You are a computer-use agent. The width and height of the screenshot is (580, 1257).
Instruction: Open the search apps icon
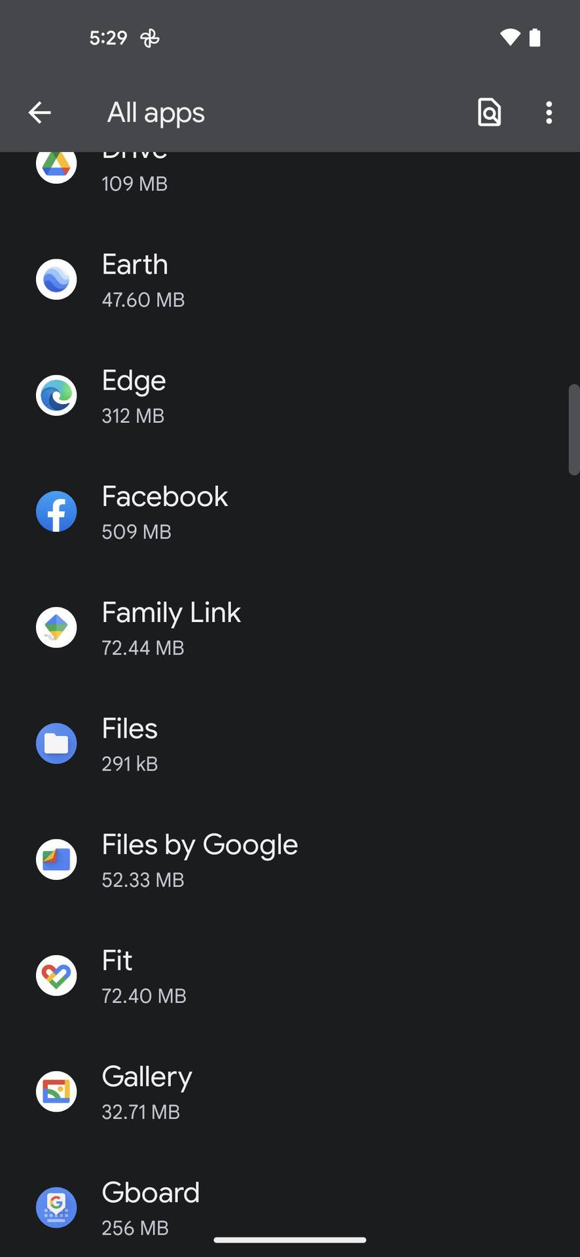[x=489, y=113]
